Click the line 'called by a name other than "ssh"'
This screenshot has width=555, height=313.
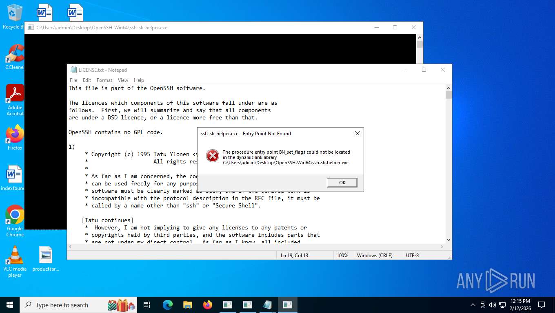[x=173, y=205]
